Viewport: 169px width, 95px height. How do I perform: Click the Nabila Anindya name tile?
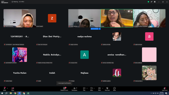tap(52, 55)
